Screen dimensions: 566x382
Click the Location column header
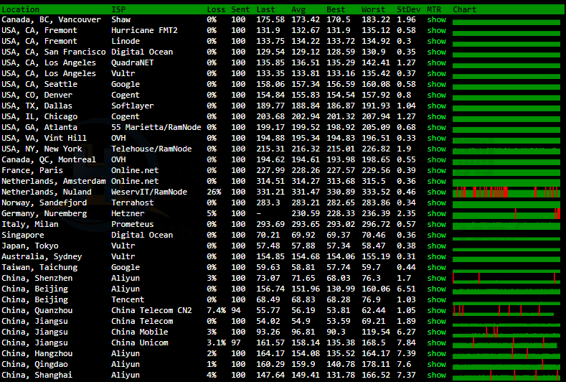click(x=21, y=9)
